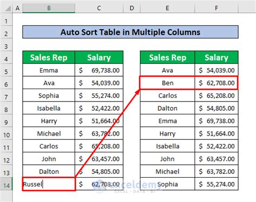
Task: Select cell 'Ava' in column E
Action: click(167, 70)
